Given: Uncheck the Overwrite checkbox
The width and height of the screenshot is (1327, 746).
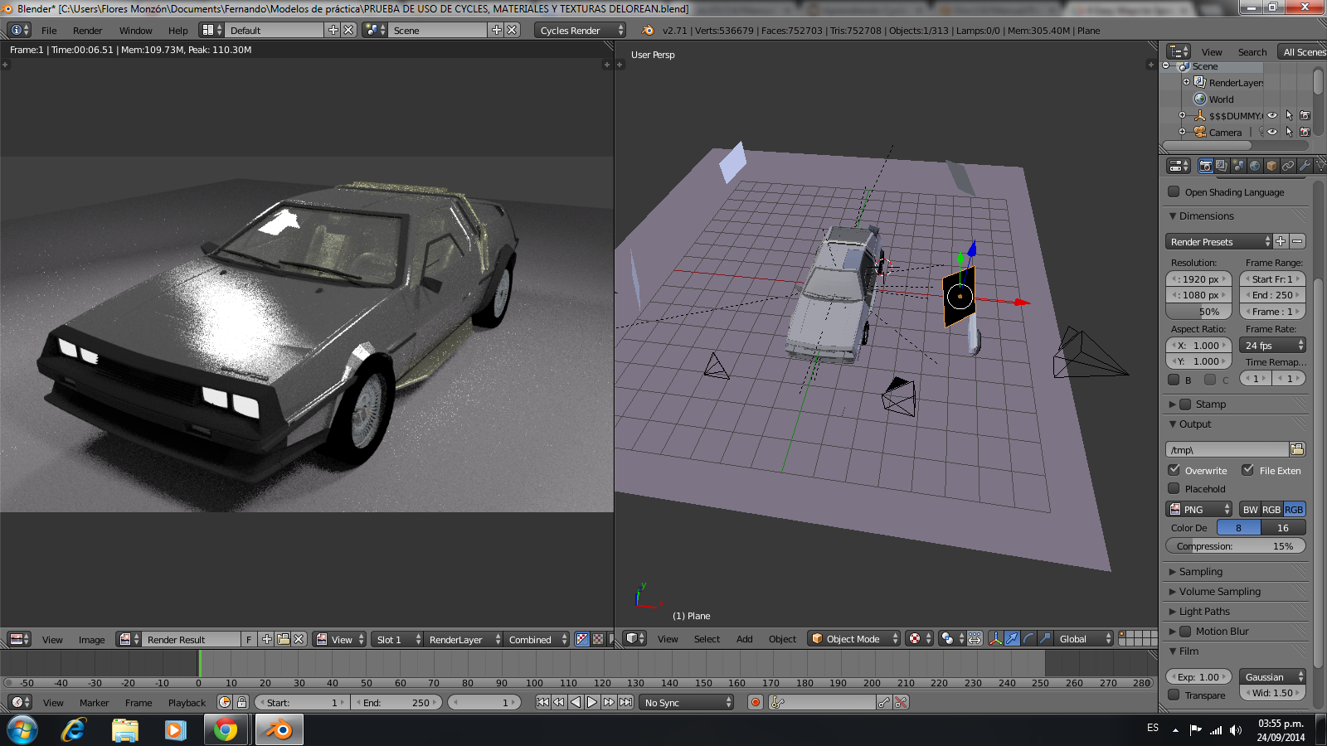Looking at the screenshot, I should click(x=1174, y=470).
